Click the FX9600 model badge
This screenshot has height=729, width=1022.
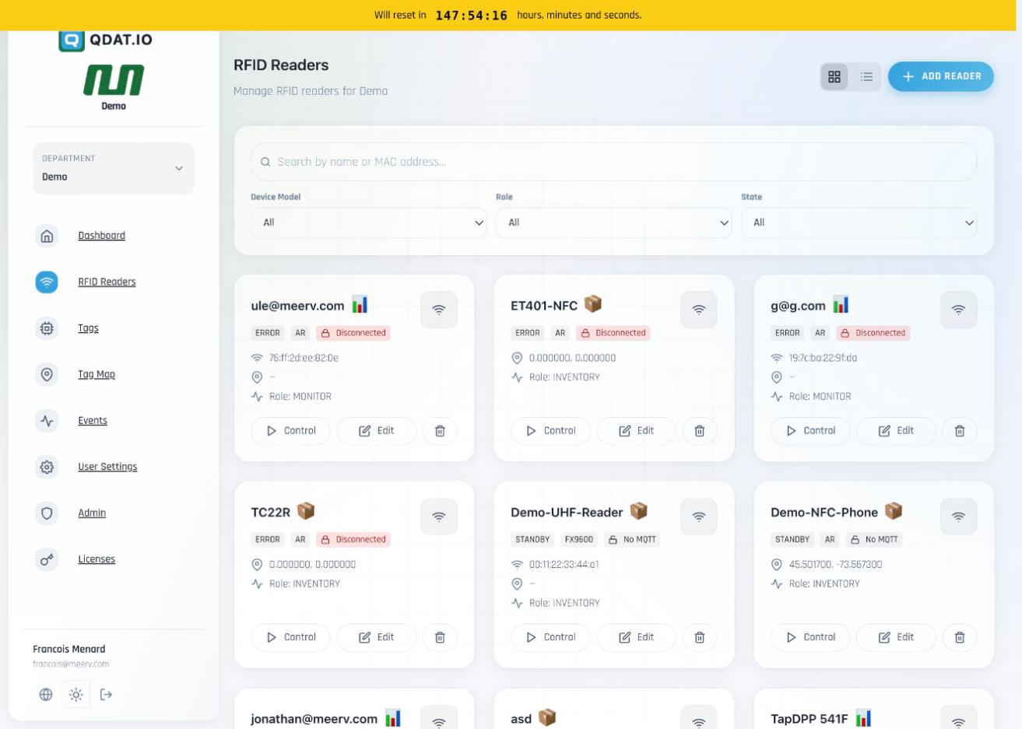pyautogui.click(x=578, y=539)
